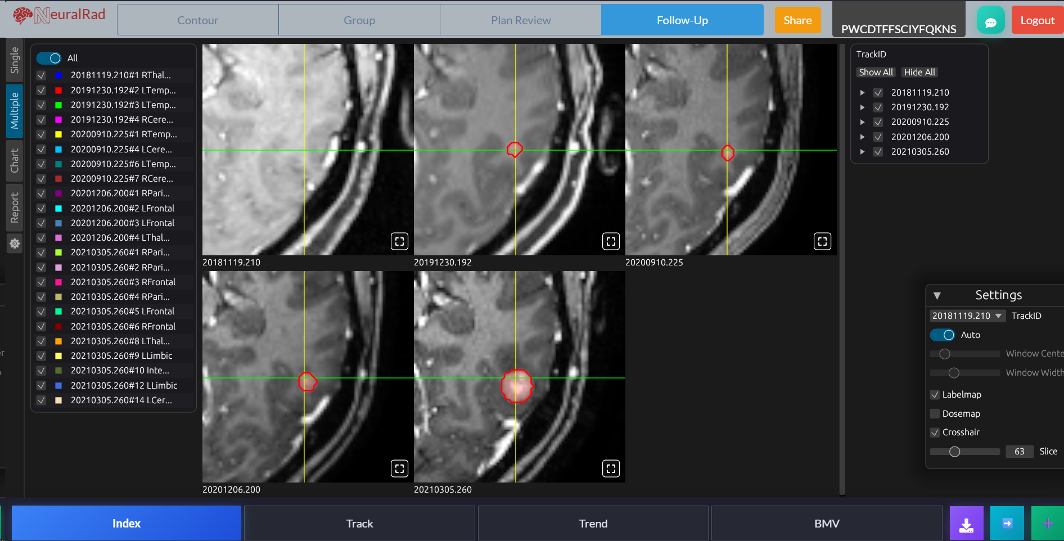
Task: Open the chat message icon near Logout
Action: (x=991, y=20)
